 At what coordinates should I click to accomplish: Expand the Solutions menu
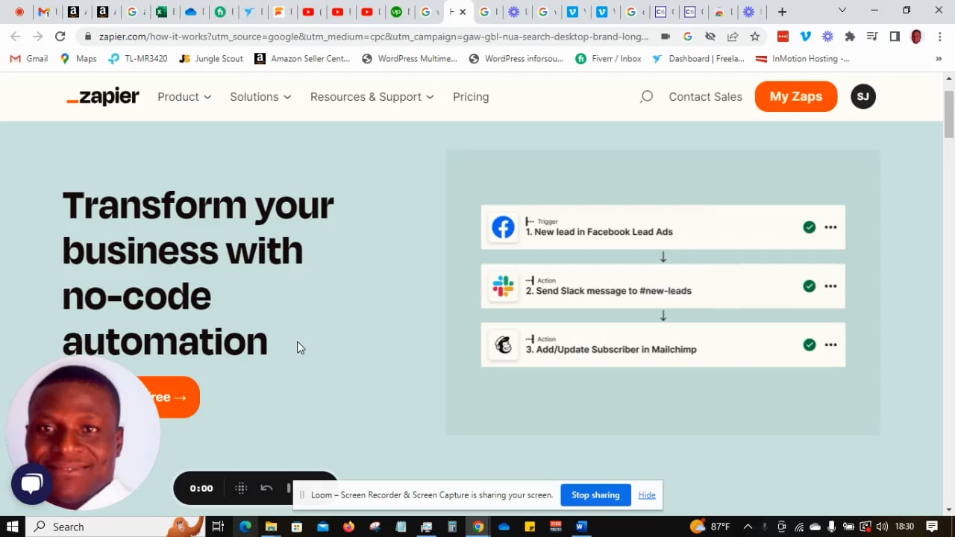260,97
